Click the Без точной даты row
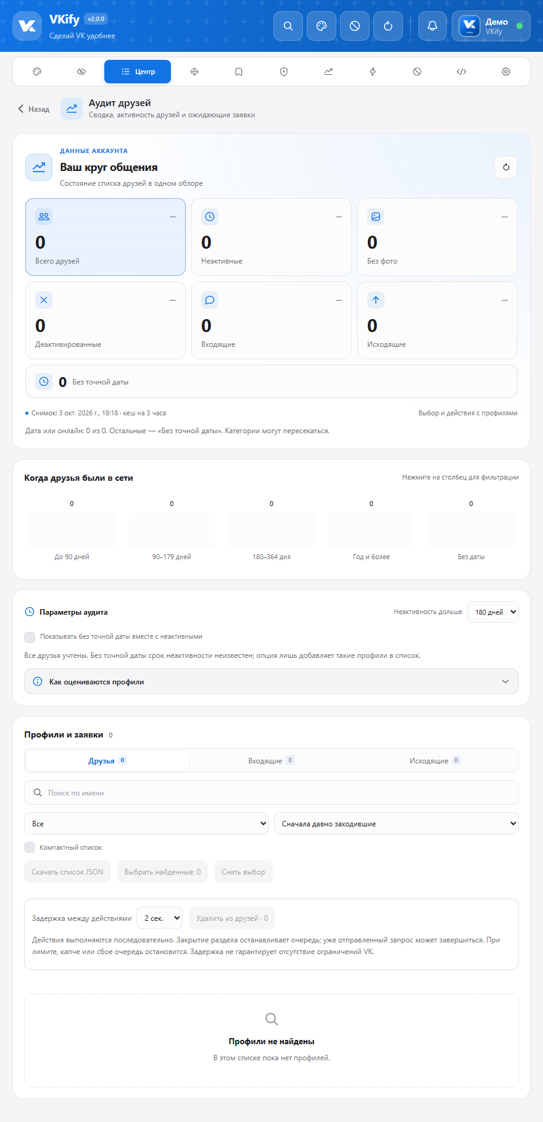Image resolution: width=543 pixels, height=1122 pixels. (271, 381)
